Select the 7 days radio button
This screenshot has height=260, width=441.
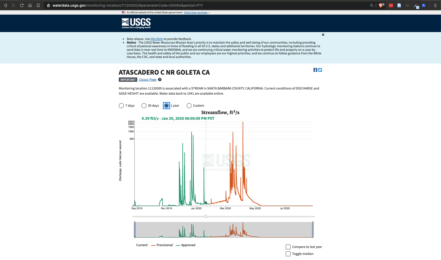click(121, 106)
